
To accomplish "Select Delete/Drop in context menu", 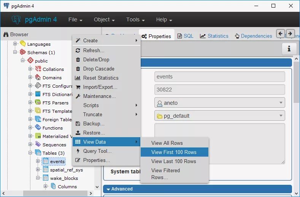I will tap(106, 60).
